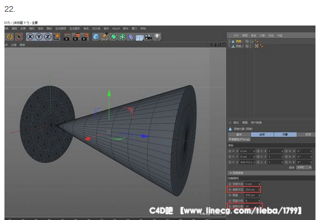Open the spline pen tool icon

click(105, 37)
